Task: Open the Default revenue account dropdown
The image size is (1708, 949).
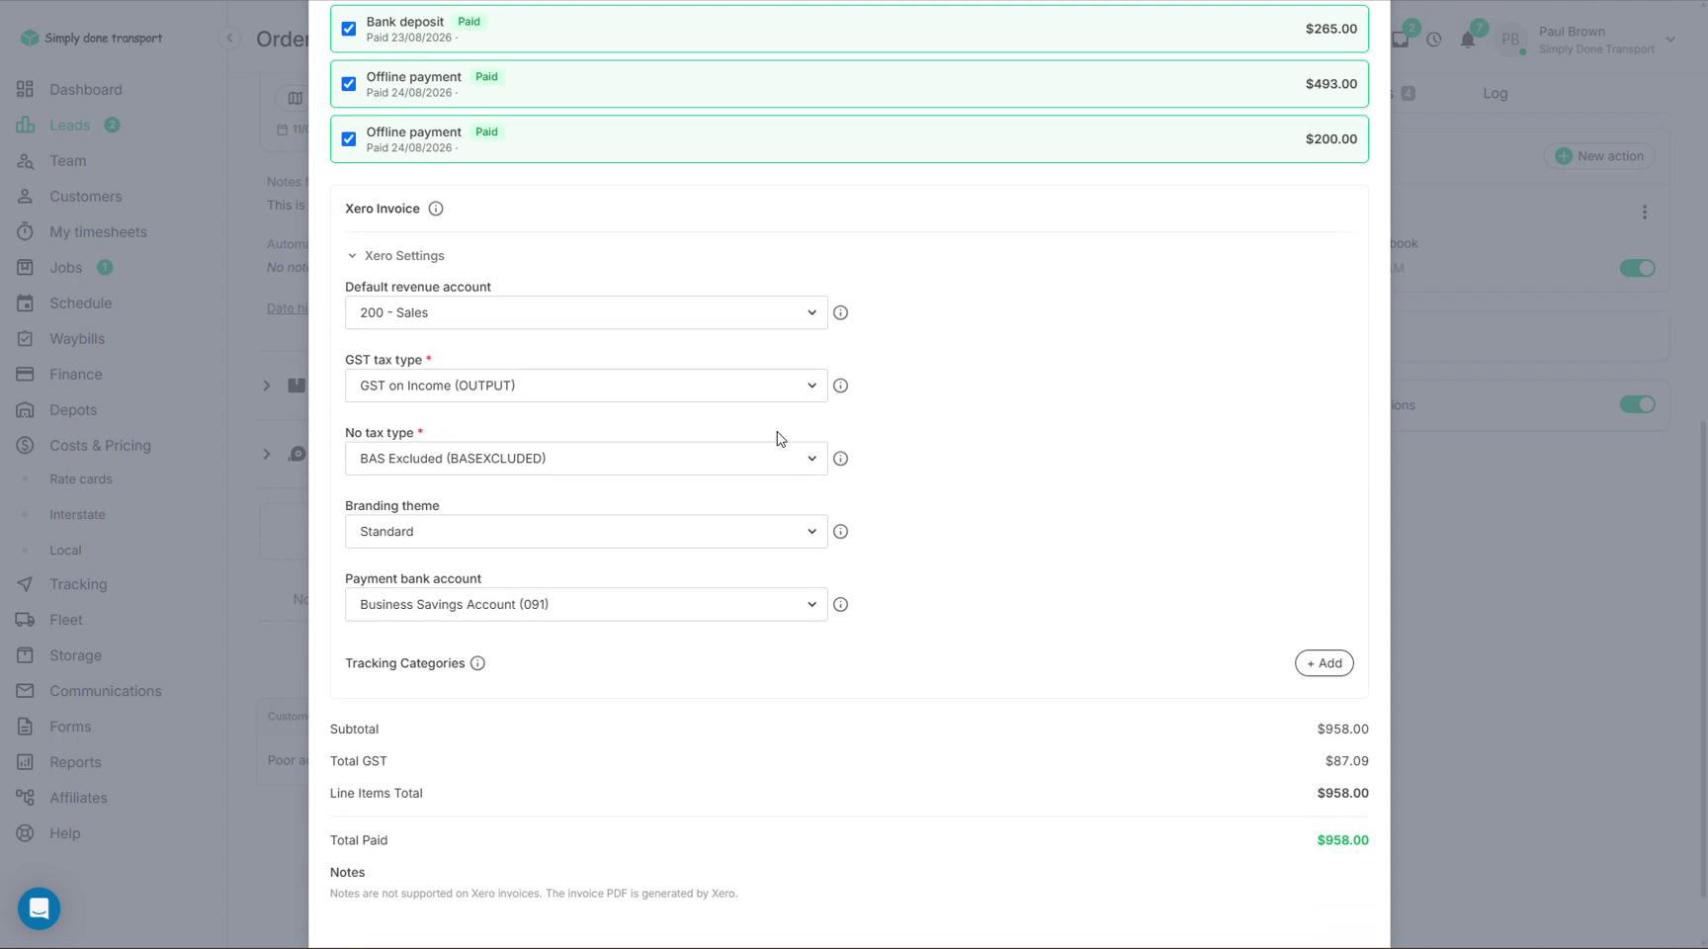Action: tap(586, 312)
